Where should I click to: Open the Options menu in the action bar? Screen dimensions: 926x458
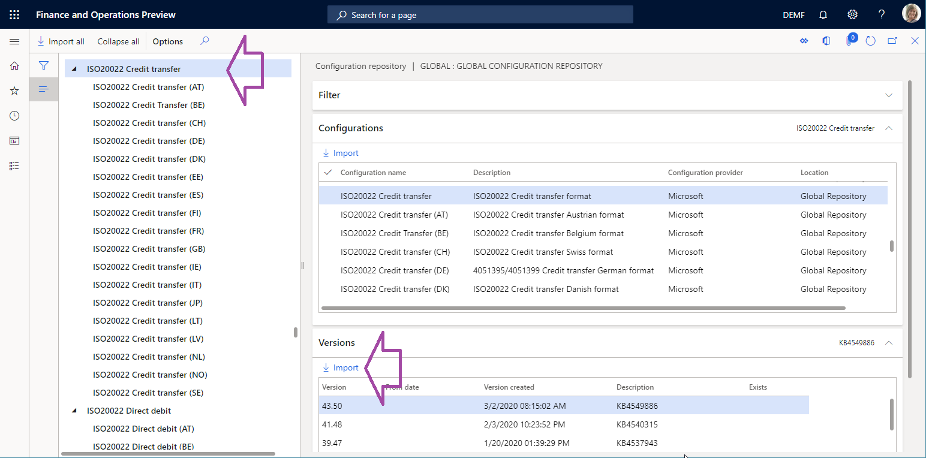[167, 41]
